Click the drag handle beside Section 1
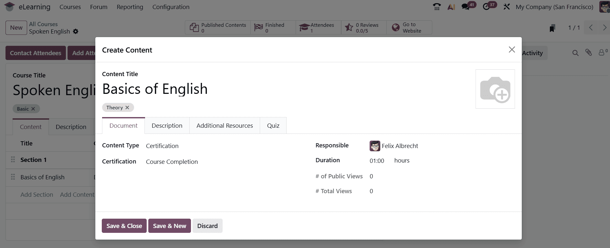The image size is (610, 248). click(x=13, y=159)
